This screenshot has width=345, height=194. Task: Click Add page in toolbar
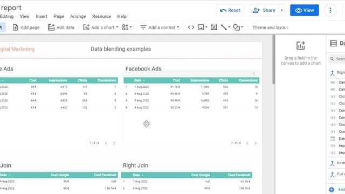[x=26, y=27]
